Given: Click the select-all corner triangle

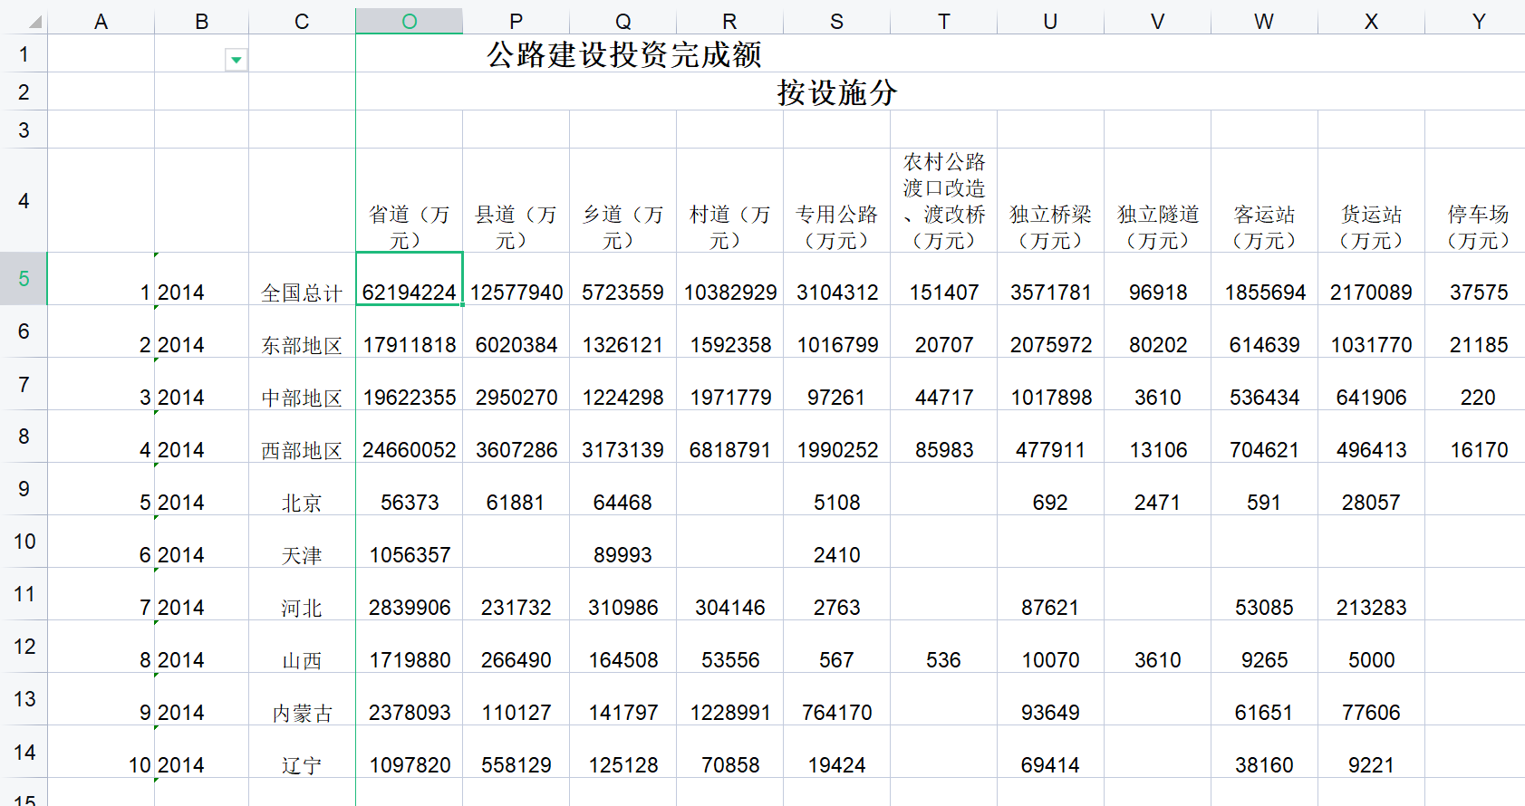Looking at the screenshot, I should click(34, 23).
